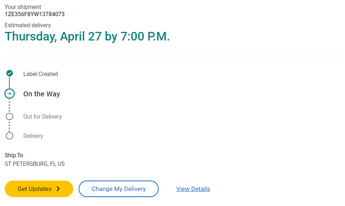This screenshot has width=345, height=206.
Task: Click the Estimated delivery label
Action: 28,25
